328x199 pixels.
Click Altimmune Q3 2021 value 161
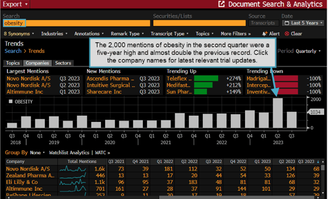120,188
